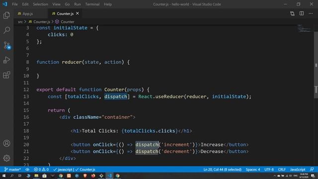The height and width of the screenshot is (179, 318).
Task: Click the master branch indicator
Action: 12,170
